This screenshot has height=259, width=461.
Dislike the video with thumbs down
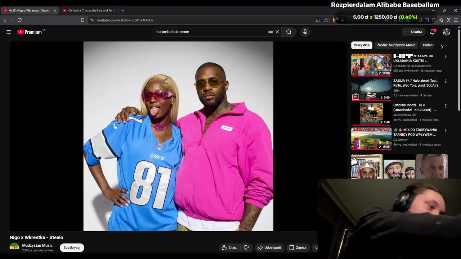coord(246,247)
